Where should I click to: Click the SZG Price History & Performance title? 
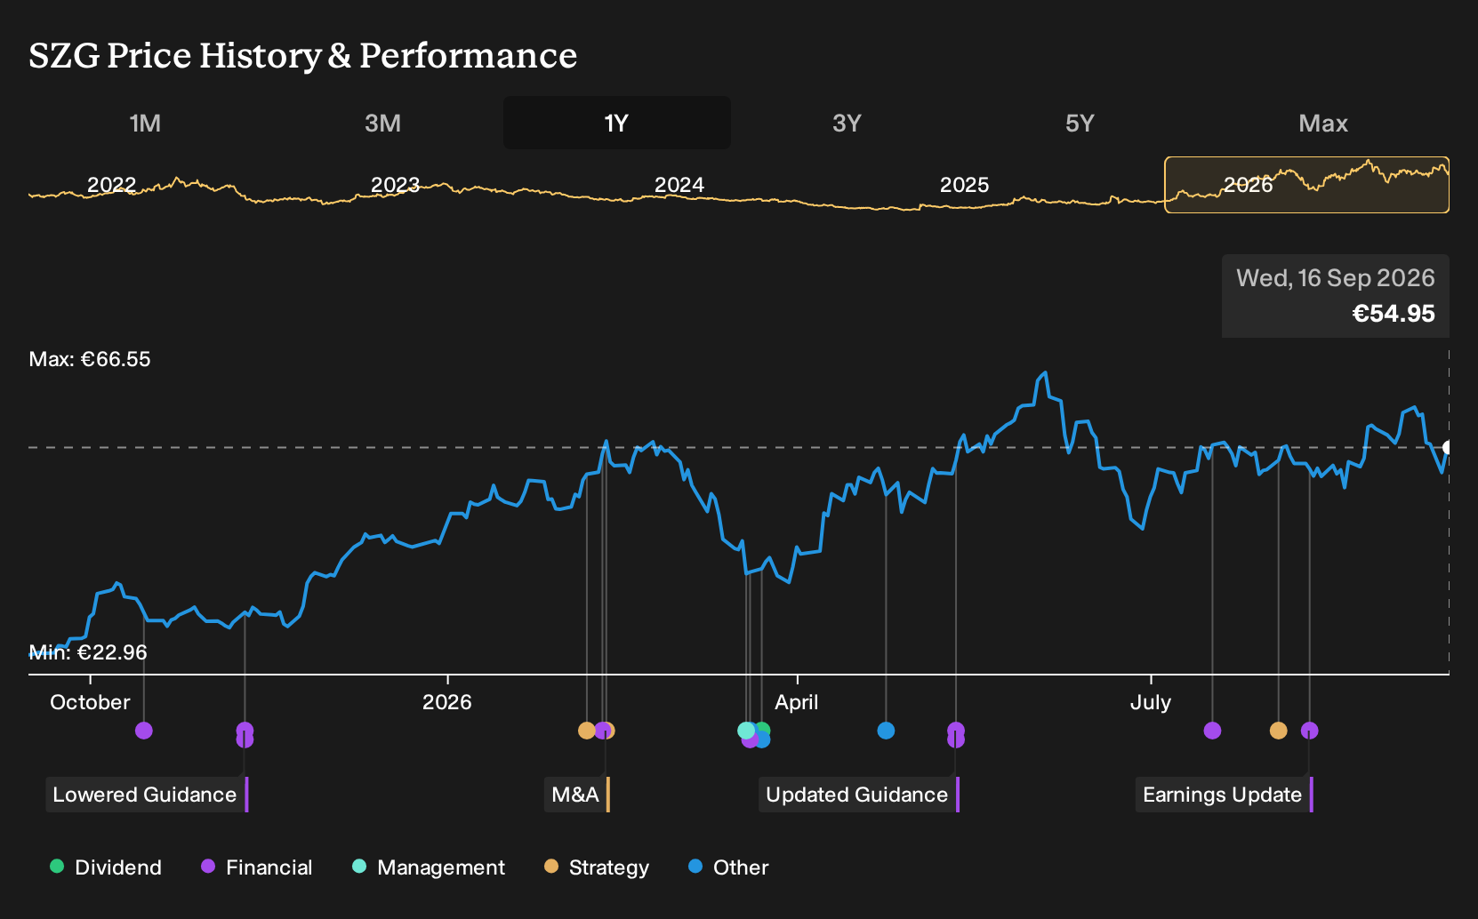coord(302,55)
